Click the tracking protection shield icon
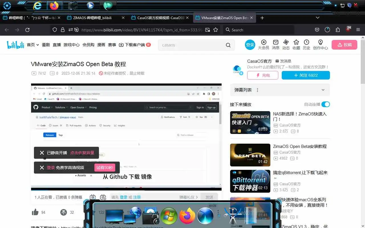 coord(55,30)
